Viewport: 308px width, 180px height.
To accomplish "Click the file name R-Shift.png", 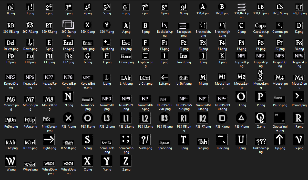I will pyautogui.click(x=68, y=148).
